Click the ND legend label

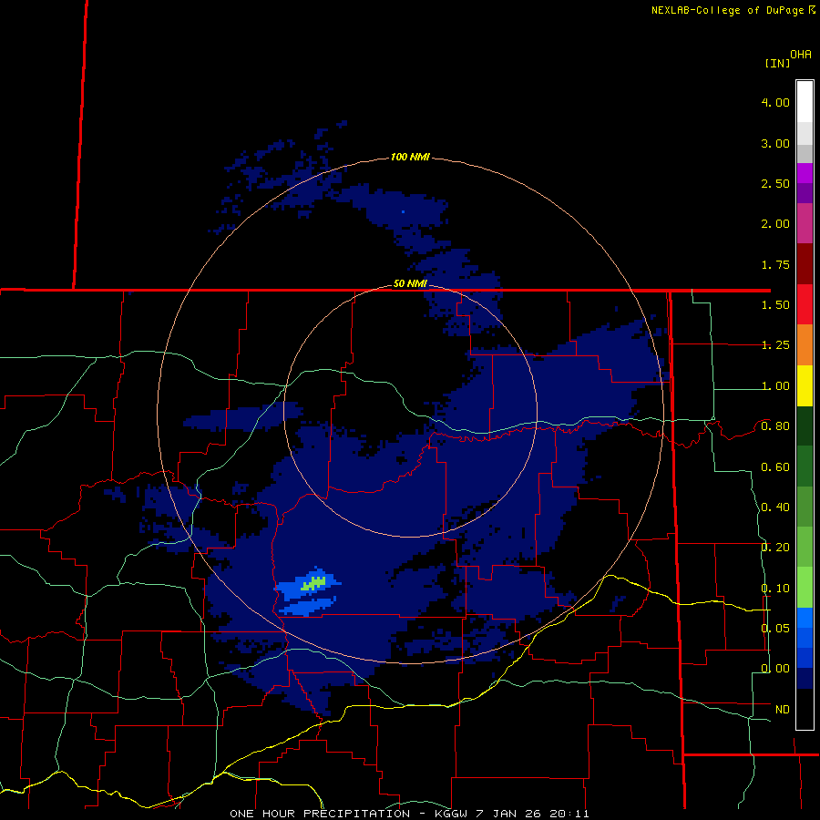pyautogui.click(x=783, y=710)
